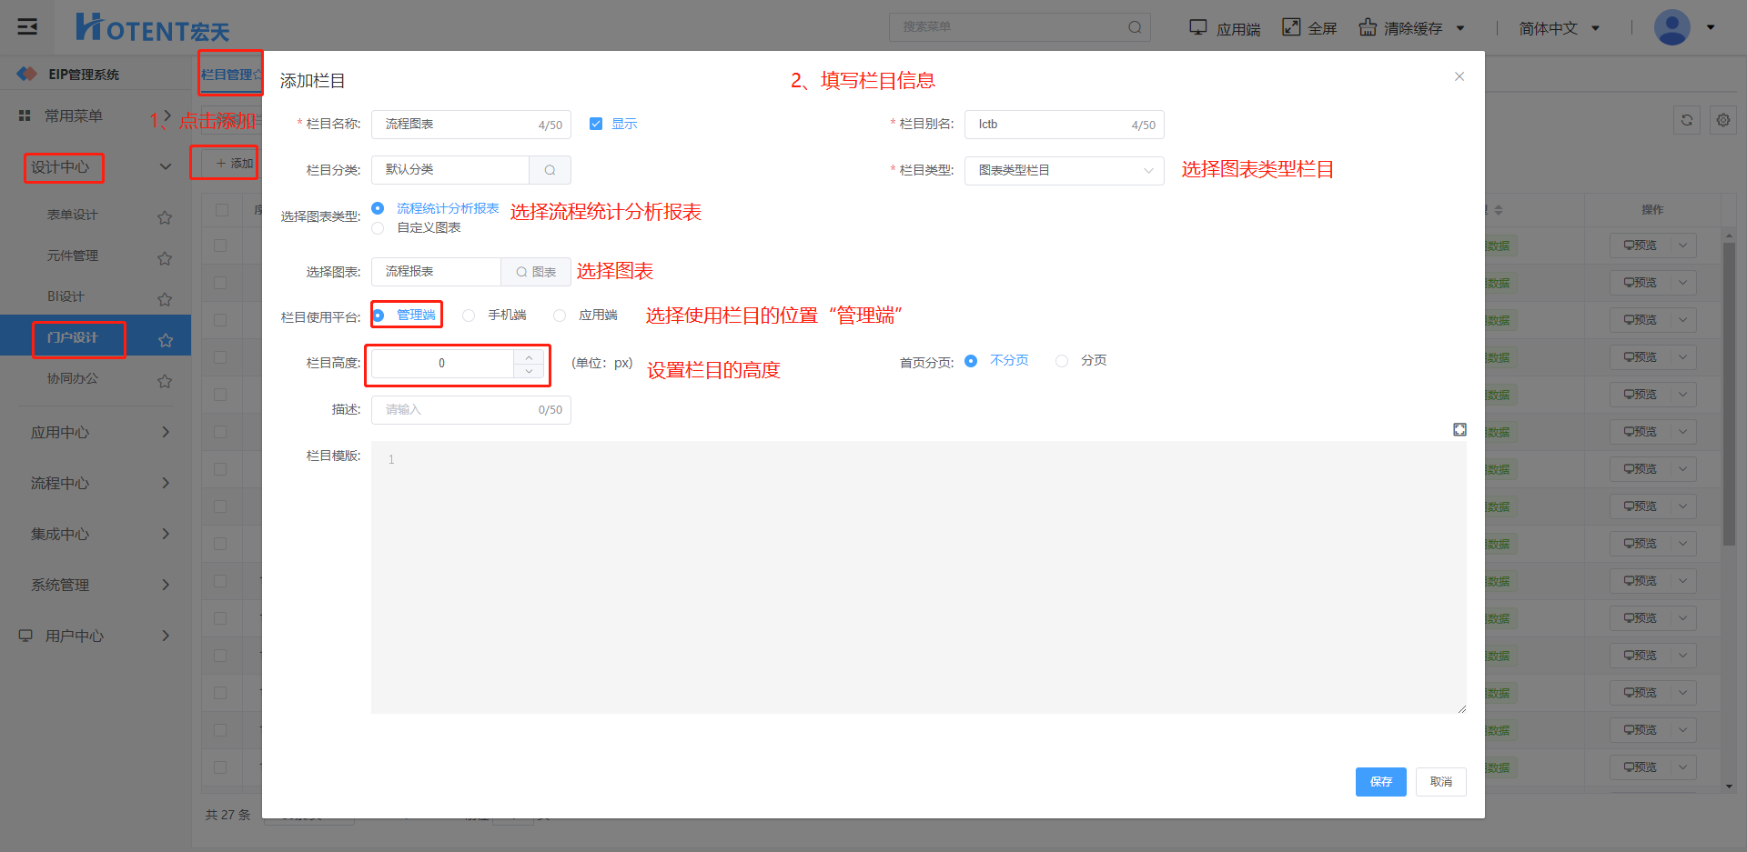Expand the 系统管理 menu group
1747x852 pixels.
[x=165, y=585]
